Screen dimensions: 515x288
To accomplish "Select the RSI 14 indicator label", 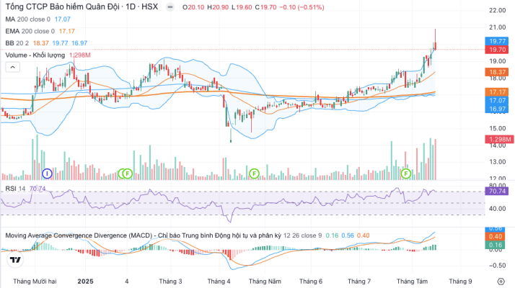I will (15, 189).
